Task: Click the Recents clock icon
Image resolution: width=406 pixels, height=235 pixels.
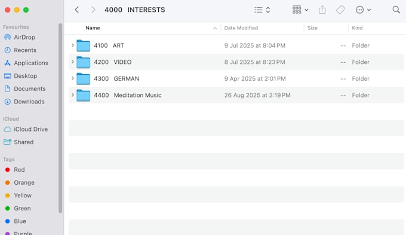Action: (x=8, y=50)
